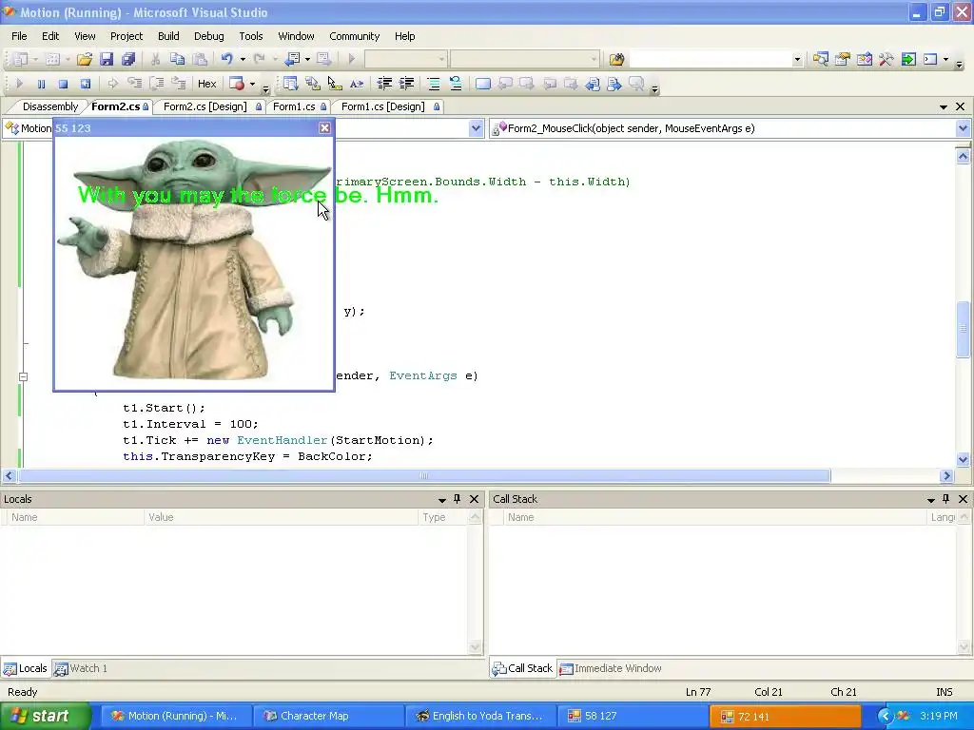Click the Display Parameter Info icon

(312, 84)
